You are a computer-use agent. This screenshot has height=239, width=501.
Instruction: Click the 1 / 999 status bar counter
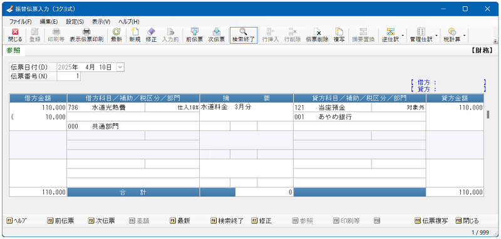(480, 232)
